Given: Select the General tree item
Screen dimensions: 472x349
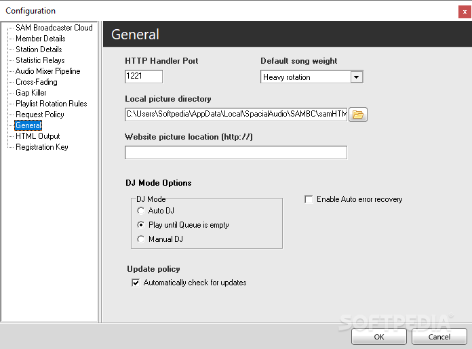Looking at the screenshot, I should click(x=28, y=125).
